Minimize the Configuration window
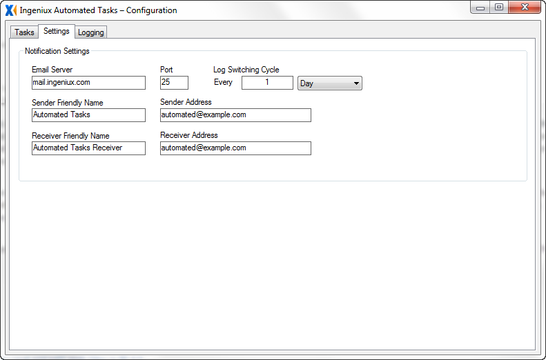This screenshot has height=360, width=546. 480,8
